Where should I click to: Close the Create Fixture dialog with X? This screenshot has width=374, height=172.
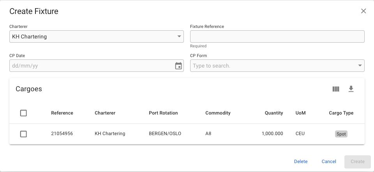point(363,11)
